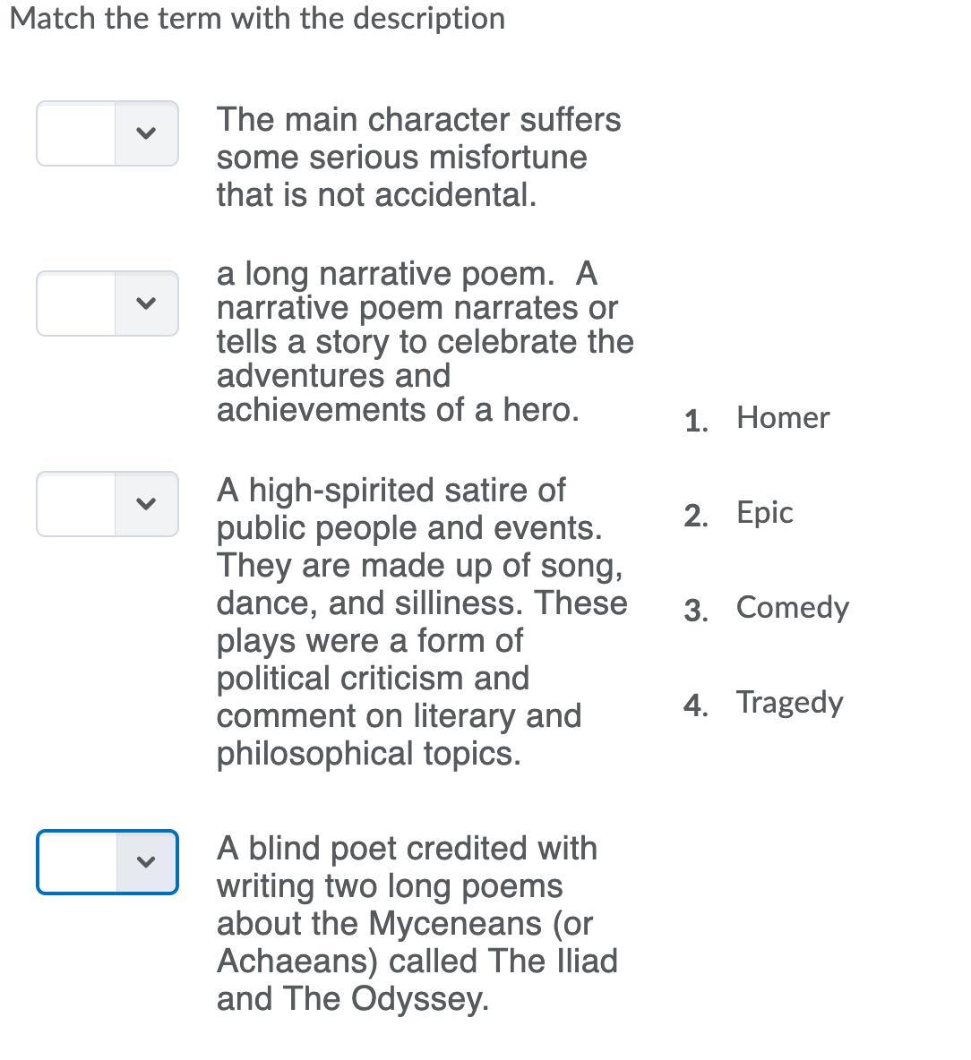The width and height of the screenshot is (971, 1060).
Task: Click chevron beside 'main character suffers' description
Action: tap(146, 133)
